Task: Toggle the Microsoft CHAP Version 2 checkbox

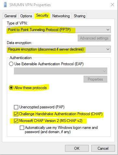Action: tap(16, 121)
